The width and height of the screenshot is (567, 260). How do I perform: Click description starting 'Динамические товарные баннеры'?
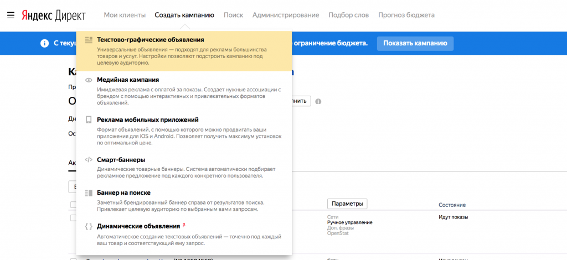[x=187, y=172]
